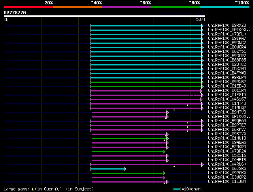Click the purple alignment bar for C3W8P2
The image size is (253, 192).
pos(127,178)
